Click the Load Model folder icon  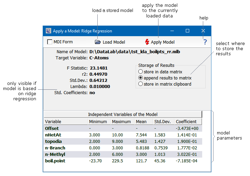pos(98,42)
